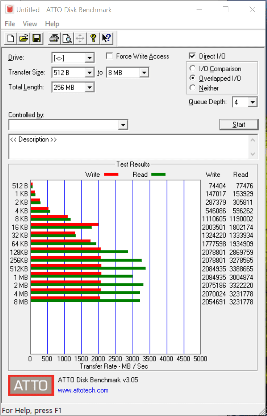
Task: Click the Description scrollbar up arrow
Action: (253, 140)
